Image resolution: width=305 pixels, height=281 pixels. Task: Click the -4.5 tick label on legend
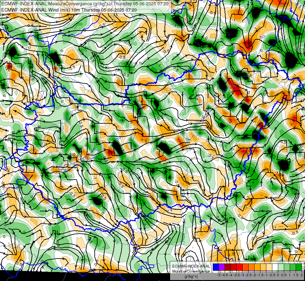tap(225, 275)
